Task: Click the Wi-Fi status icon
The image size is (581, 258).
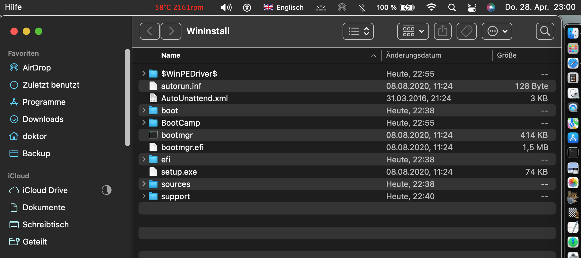Action: point(431,7)
